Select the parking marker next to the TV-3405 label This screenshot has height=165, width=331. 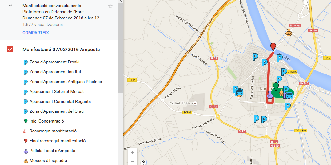(284, 72)
